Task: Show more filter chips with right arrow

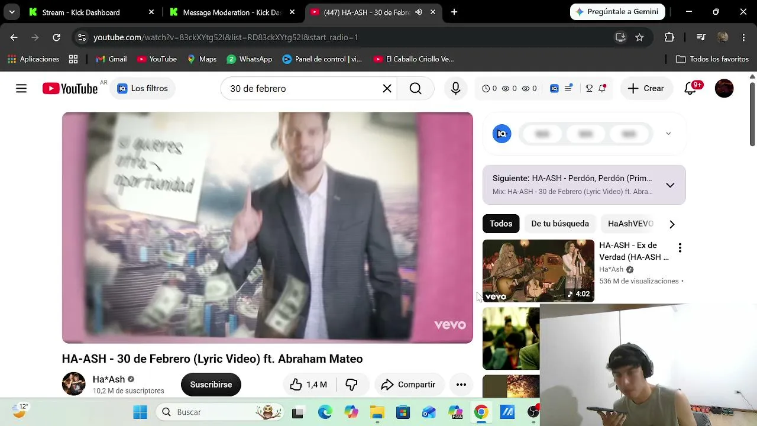Action: (672, 224)
